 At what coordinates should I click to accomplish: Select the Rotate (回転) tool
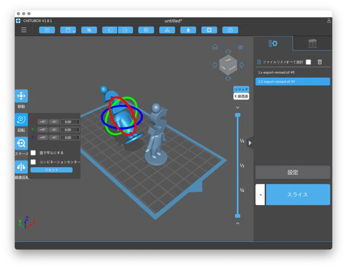point(21,120)
